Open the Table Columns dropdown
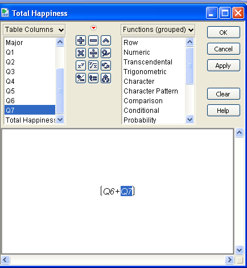The height and width of the screenshot is (268, 247). coord(34,30)
